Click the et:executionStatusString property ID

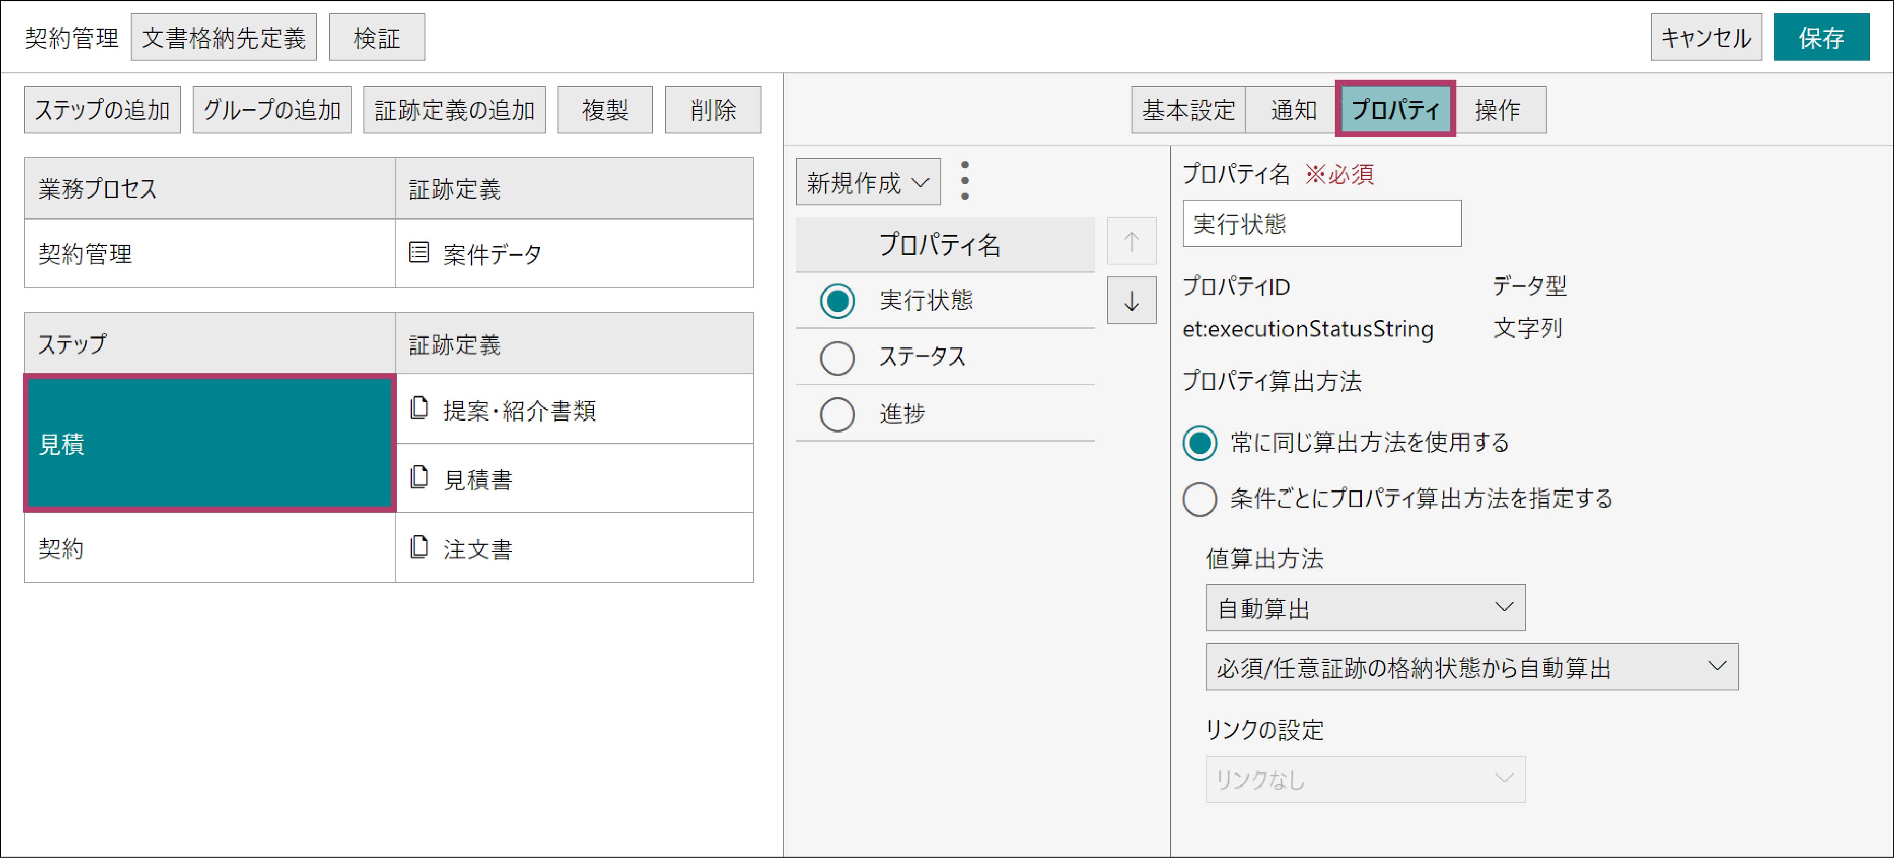(1307, 328)
